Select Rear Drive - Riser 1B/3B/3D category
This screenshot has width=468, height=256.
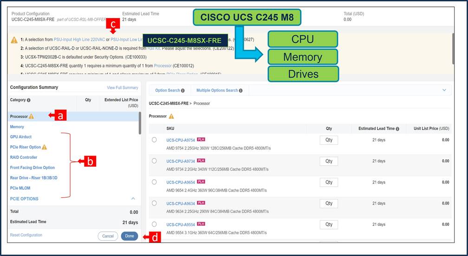[x=34, y=178]
